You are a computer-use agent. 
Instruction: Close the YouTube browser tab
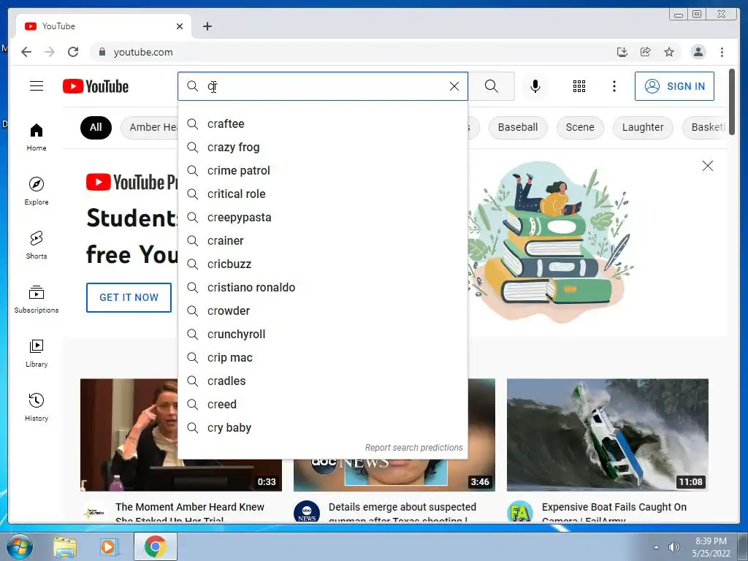pyautogui.click(x=180, y=26)
